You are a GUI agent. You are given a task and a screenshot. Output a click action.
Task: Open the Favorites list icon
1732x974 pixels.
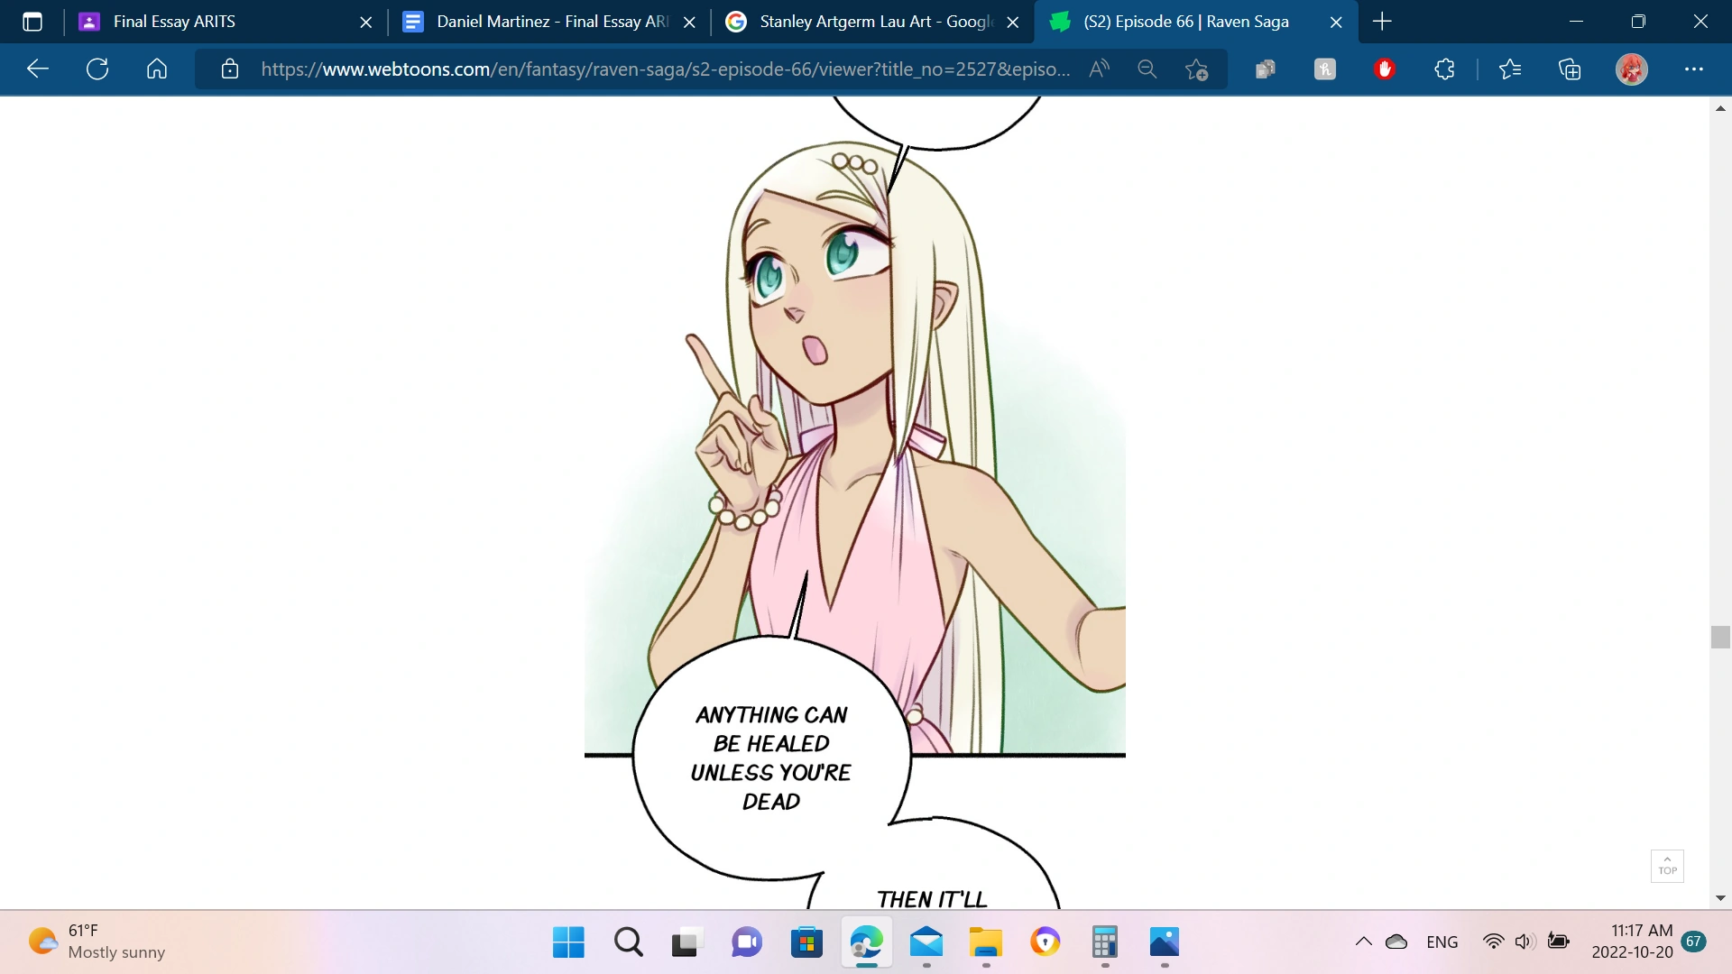[1510, 69]
